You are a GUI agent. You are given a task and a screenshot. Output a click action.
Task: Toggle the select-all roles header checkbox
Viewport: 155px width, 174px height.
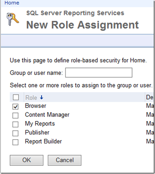[x=16, y=97]
